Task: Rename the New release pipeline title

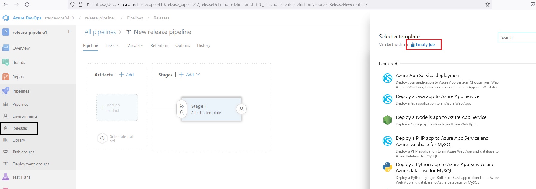Action: (x=162, y=32)
